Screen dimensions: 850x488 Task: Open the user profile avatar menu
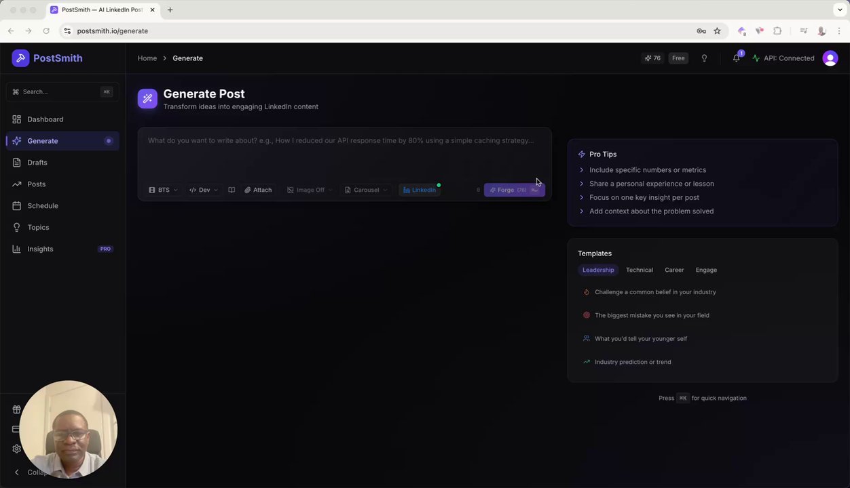[830, 58]
